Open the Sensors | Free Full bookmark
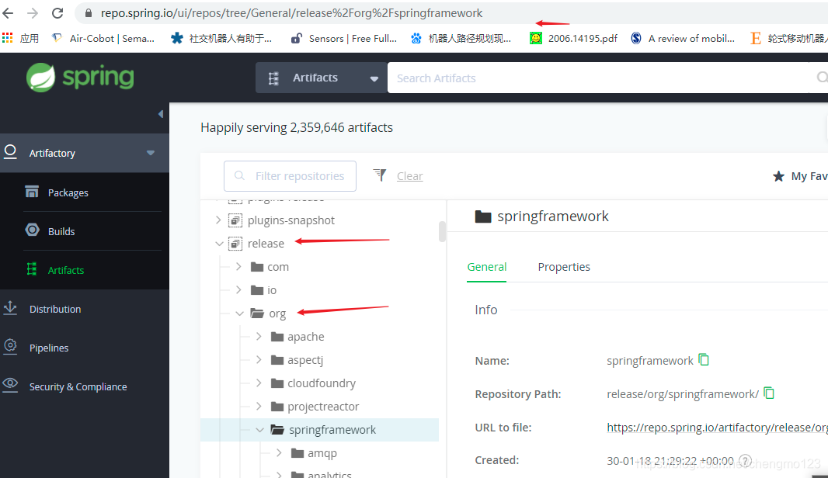828x478 pixels. (x=344, y=38)
